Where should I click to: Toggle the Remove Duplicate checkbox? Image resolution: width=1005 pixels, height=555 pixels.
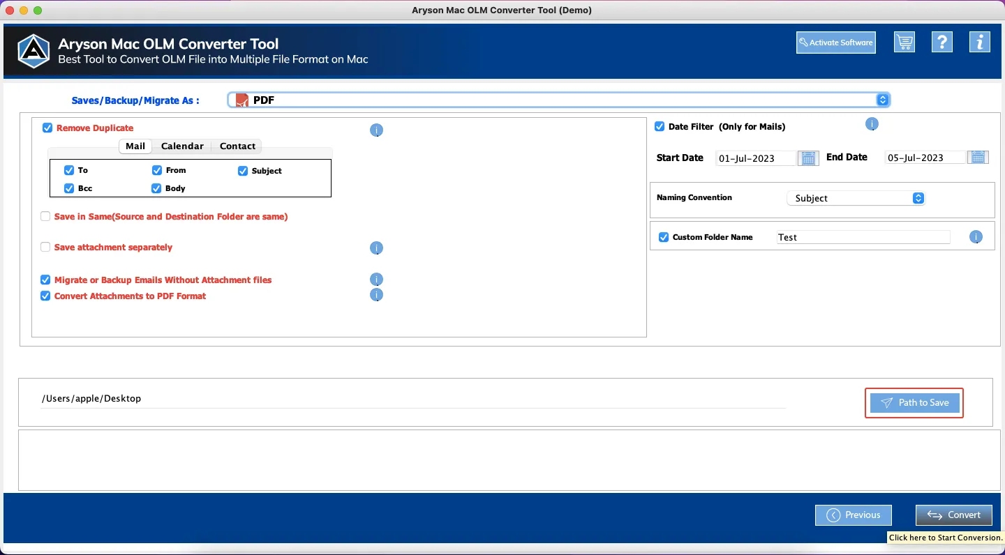pyautogui.click(x=47, y=128)
